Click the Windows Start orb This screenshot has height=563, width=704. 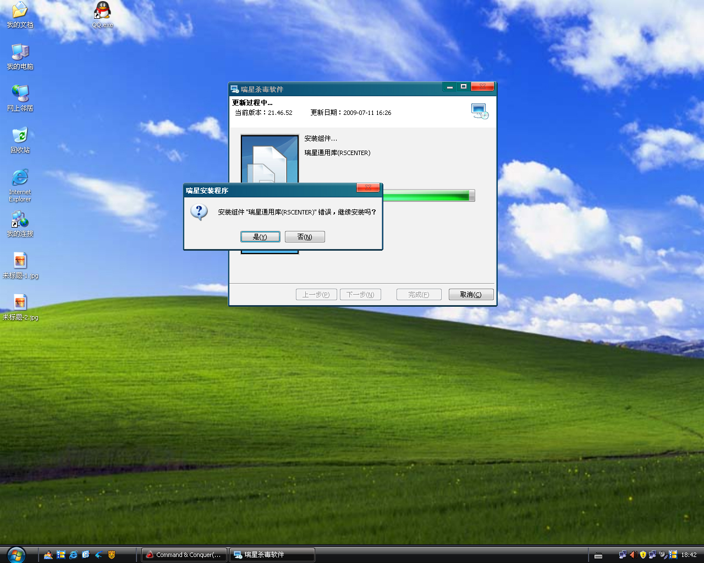(16, 554)
